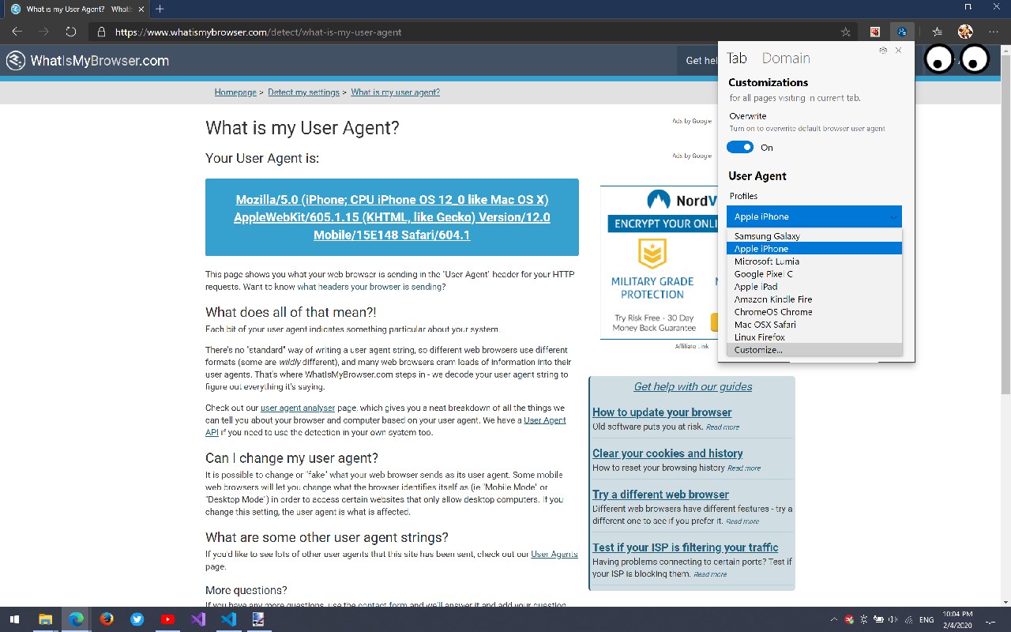The height and width of the screenshot is (632, 1011).
Task: Click the volume icon in system tray
Action: 893,620
